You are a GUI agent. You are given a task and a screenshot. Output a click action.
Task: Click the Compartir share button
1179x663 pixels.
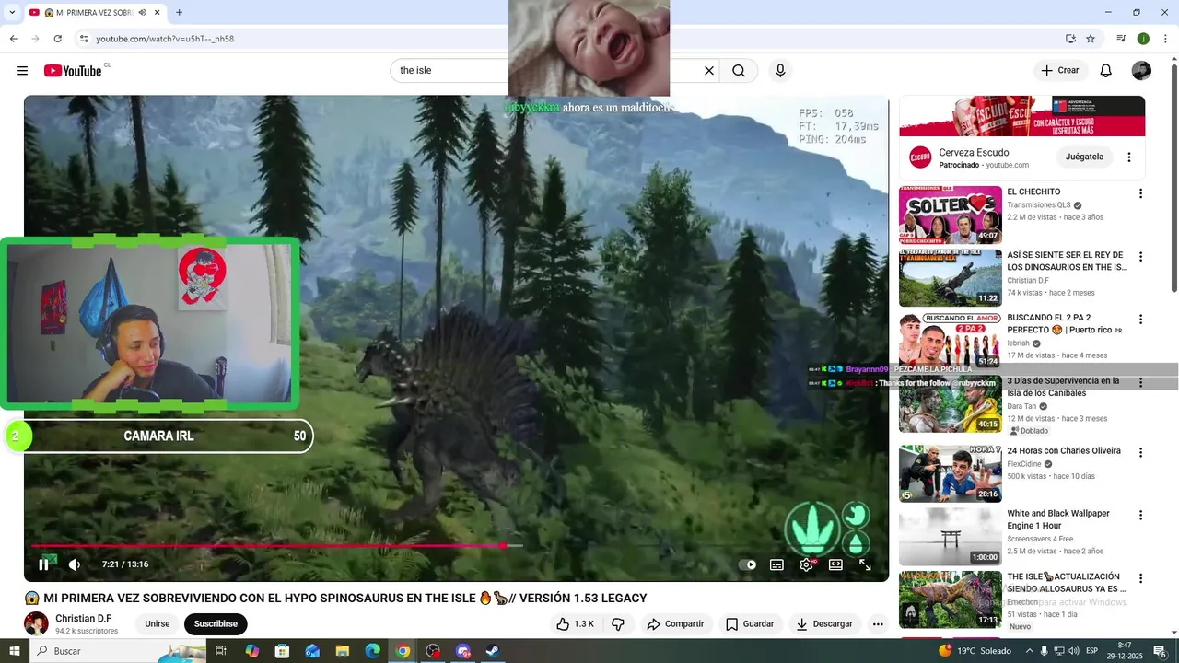point(675,624)
